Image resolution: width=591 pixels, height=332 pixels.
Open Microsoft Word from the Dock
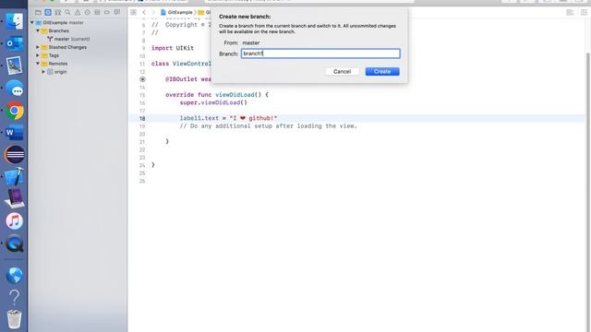click(15, 133)
